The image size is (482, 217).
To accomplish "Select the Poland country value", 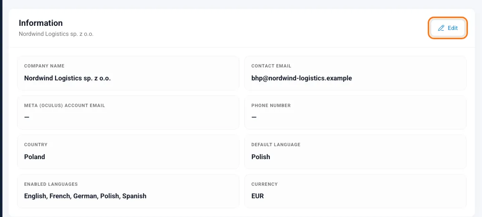I will pyautogui.click(x=35, y=157).
